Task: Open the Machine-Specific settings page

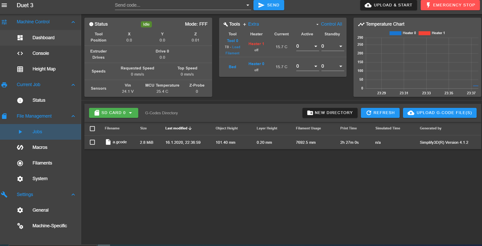Action: [41, 226]
